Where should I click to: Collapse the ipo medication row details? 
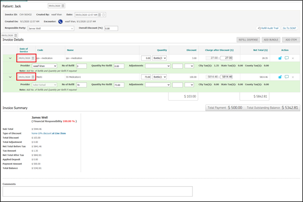[10, 58]
